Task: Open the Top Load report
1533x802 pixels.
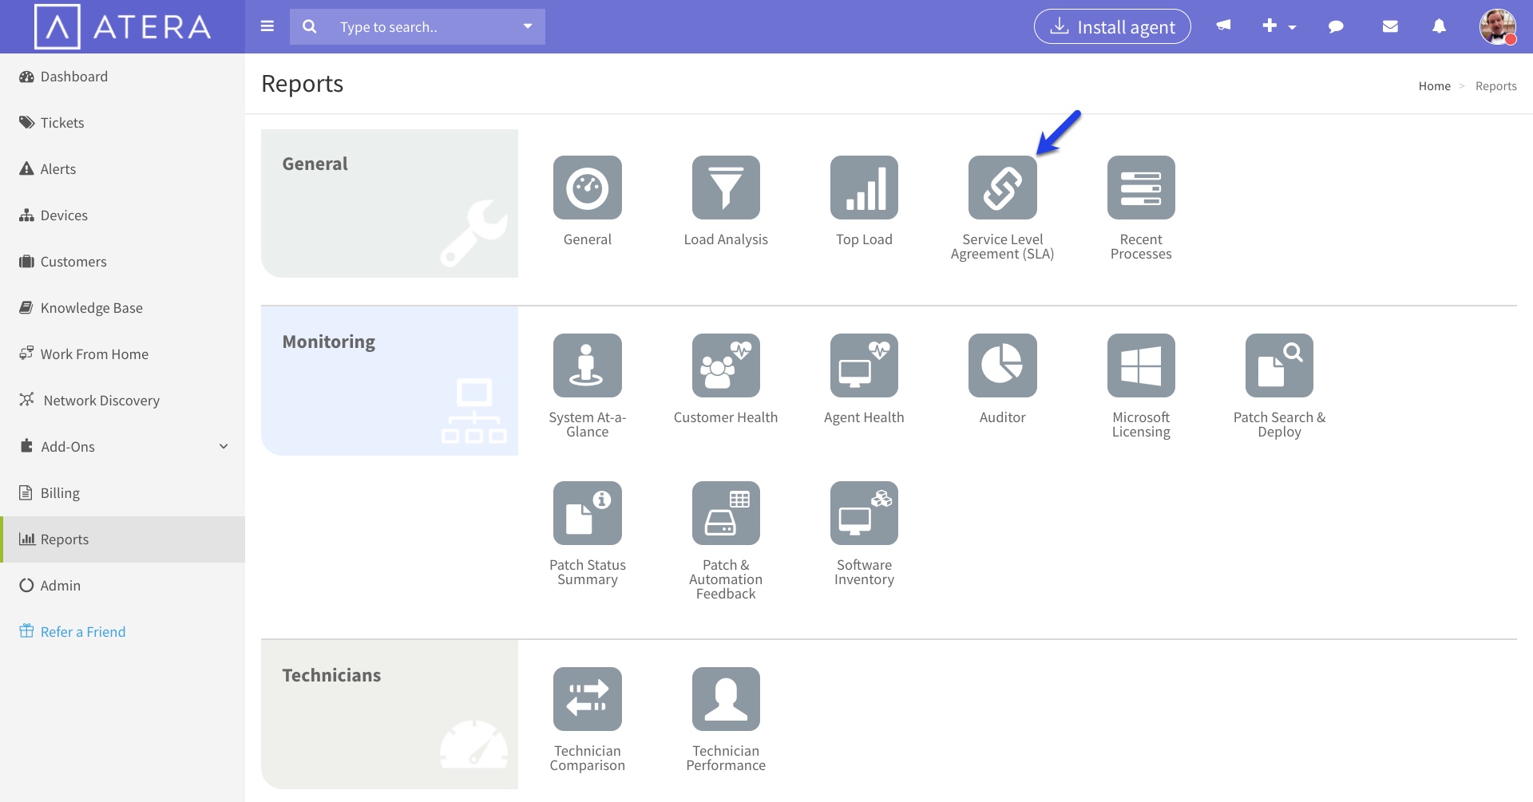Action: click(864, 188)
